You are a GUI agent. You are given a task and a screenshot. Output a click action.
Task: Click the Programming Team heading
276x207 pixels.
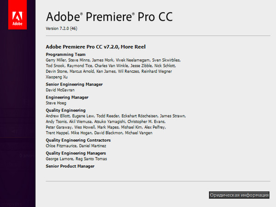66,54
